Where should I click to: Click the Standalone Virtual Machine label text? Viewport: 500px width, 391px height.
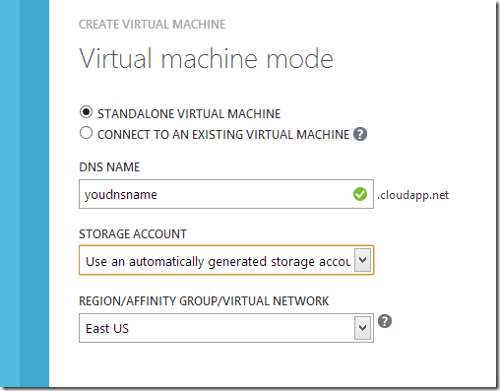point(189,114)
